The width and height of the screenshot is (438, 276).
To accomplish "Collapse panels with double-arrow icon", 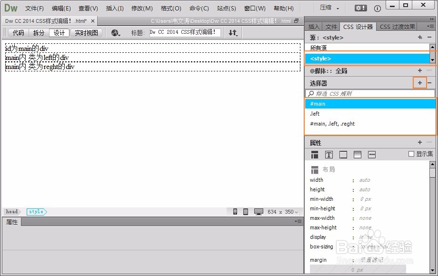I will (432, 19).
